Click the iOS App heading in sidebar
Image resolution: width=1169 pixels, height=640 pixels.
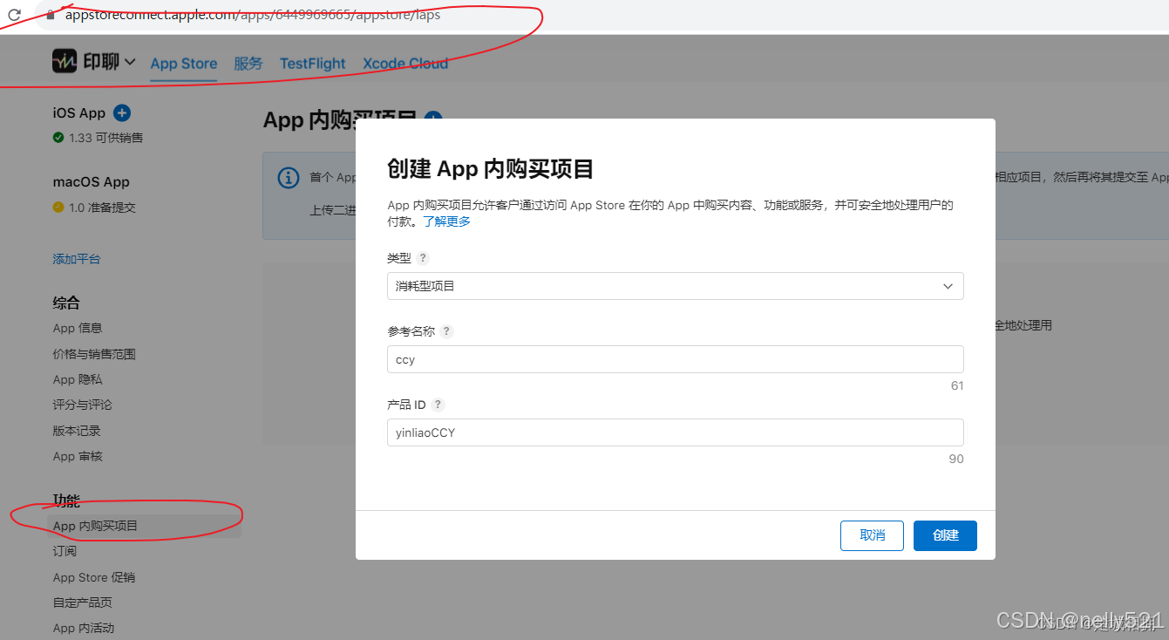[x=78, y=112]
